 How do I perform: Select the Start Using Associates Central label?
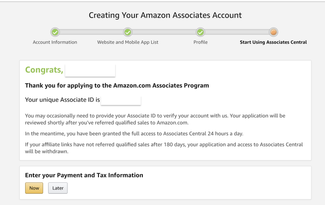273,42
